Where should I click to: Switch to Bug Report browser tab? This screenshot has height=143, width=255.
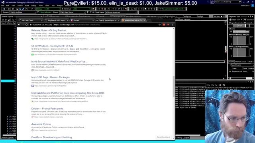tap(56, 20)
